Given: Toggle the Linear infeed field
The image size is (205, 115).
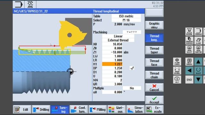Looking at the screenshot, I should tap(118, 36).
